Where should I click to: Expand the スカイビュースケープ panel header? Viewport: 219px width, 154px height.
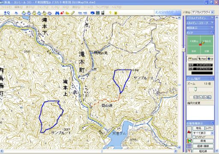click(200, 23)
